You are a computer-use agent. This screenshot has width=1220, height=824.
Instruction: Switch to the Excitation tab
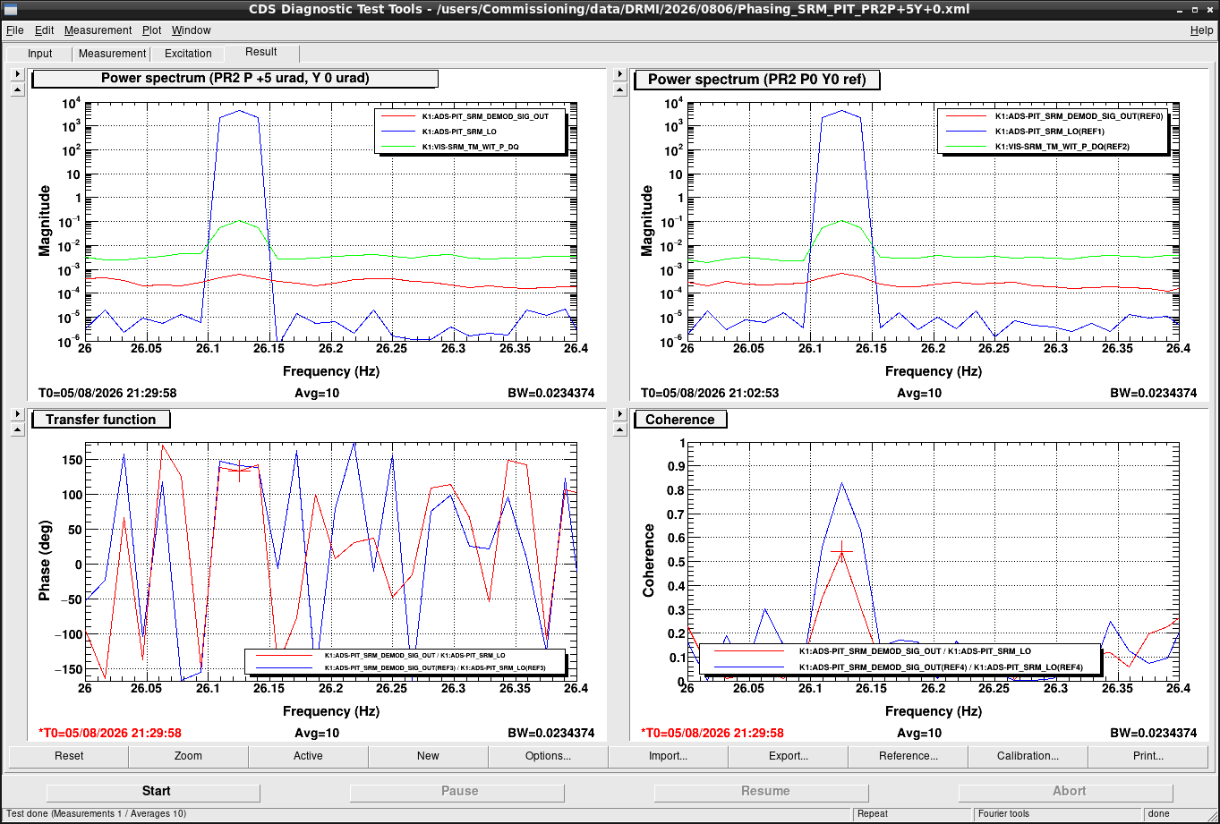point(188,54)
